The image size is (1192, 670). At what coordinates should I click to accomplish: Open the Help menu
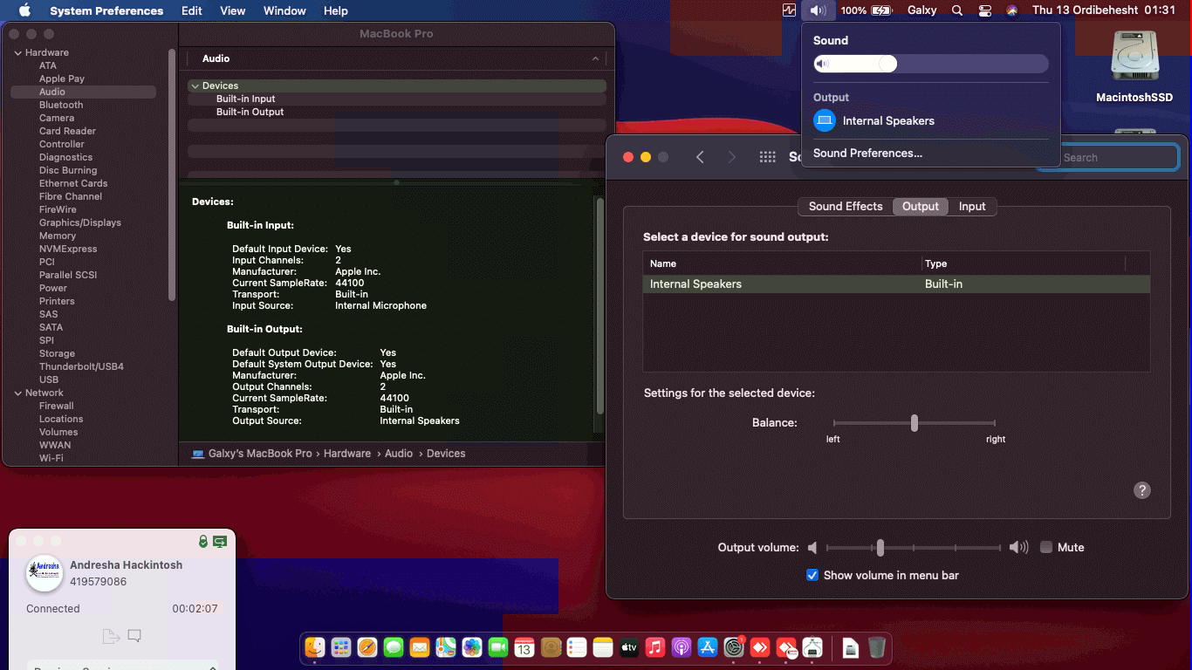pyautogui.click(x=336, y=10)
